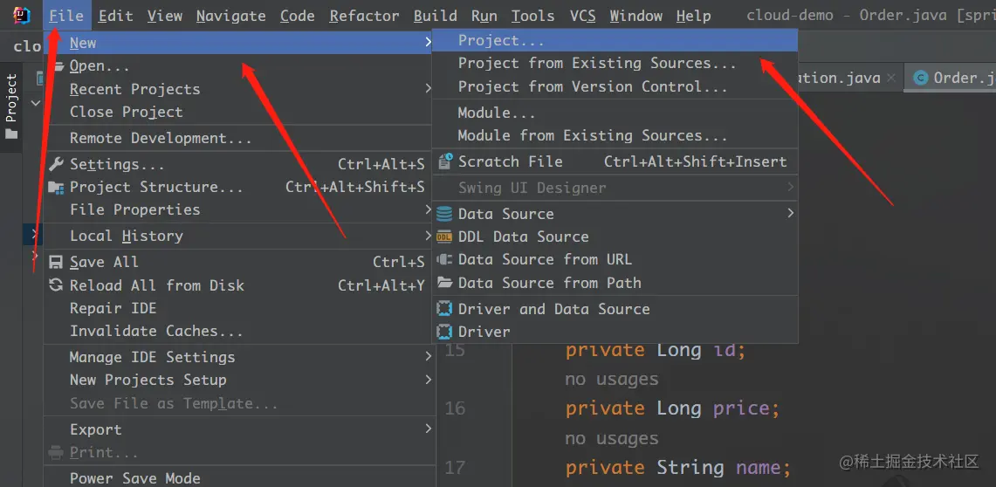Open the Project tool window sidebar

[11, 106]
